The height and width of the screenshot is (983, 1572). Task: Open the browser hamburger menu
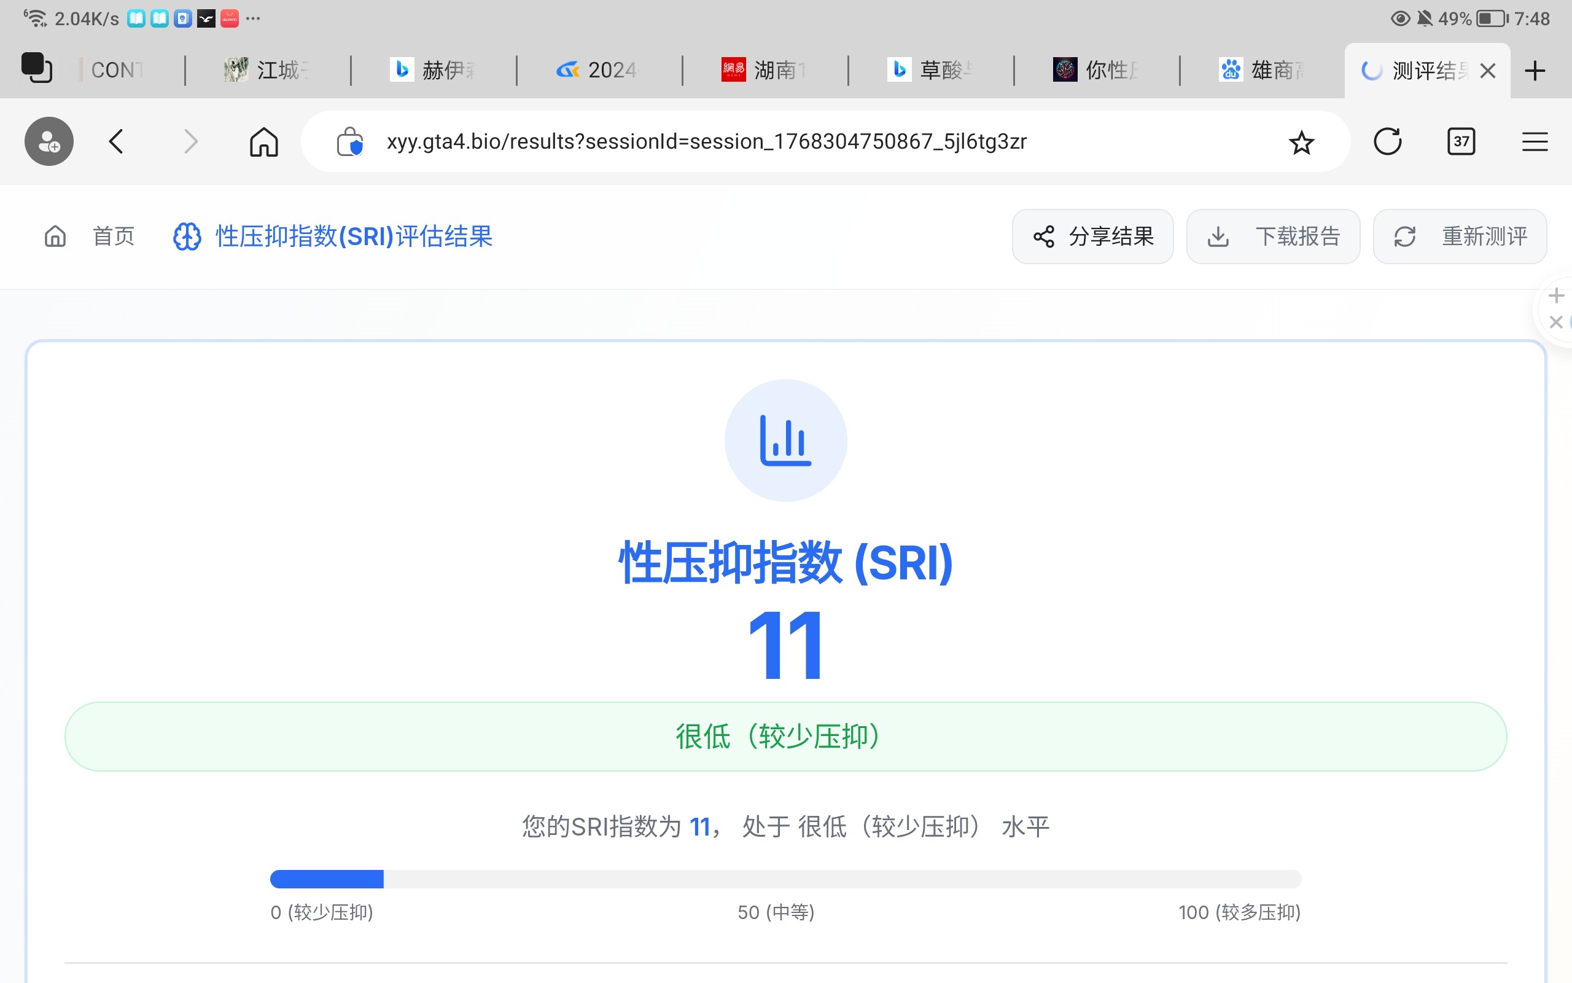[1535, 142]
